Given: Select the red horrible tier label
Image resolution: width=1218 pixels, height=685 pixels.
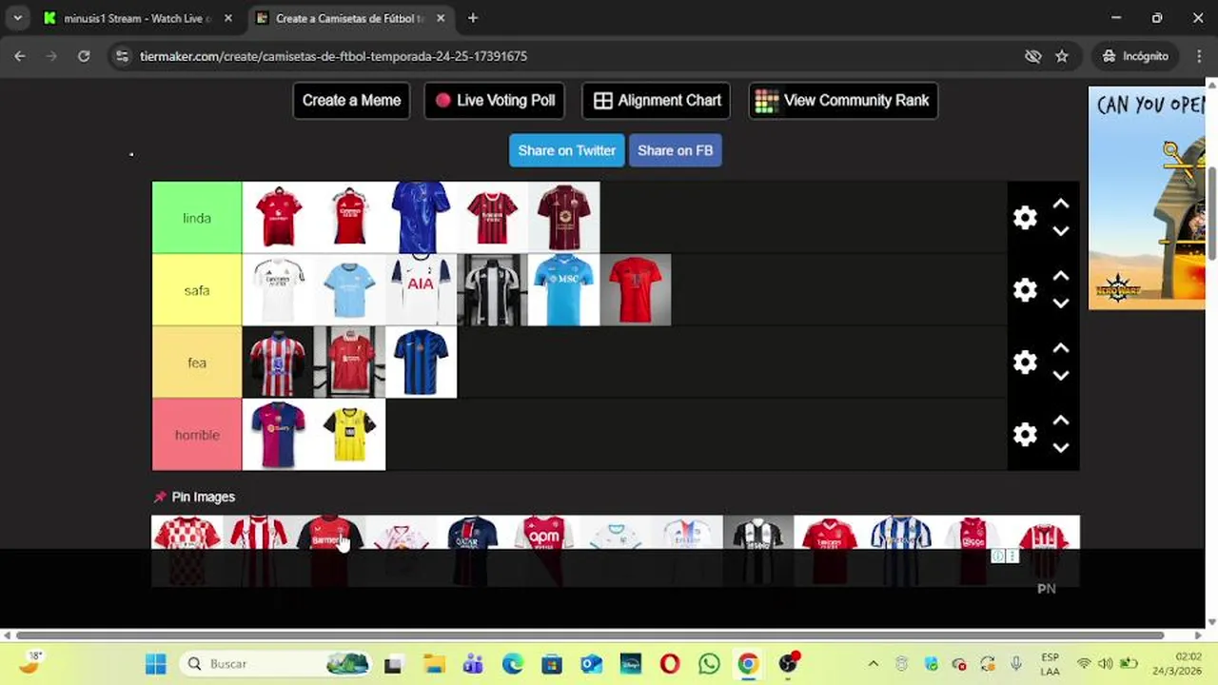Looking at the screenshot, I should click(x=197, y=435).
